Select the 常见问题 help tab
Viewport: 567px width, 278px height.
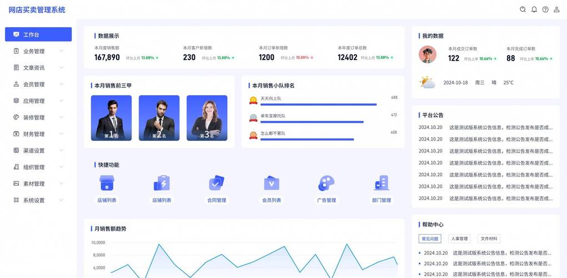[x=430, y=239]
